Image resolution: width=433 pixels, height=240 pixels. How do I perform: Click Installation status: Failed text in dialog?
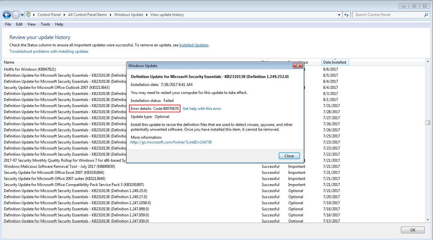click(152, 101)
